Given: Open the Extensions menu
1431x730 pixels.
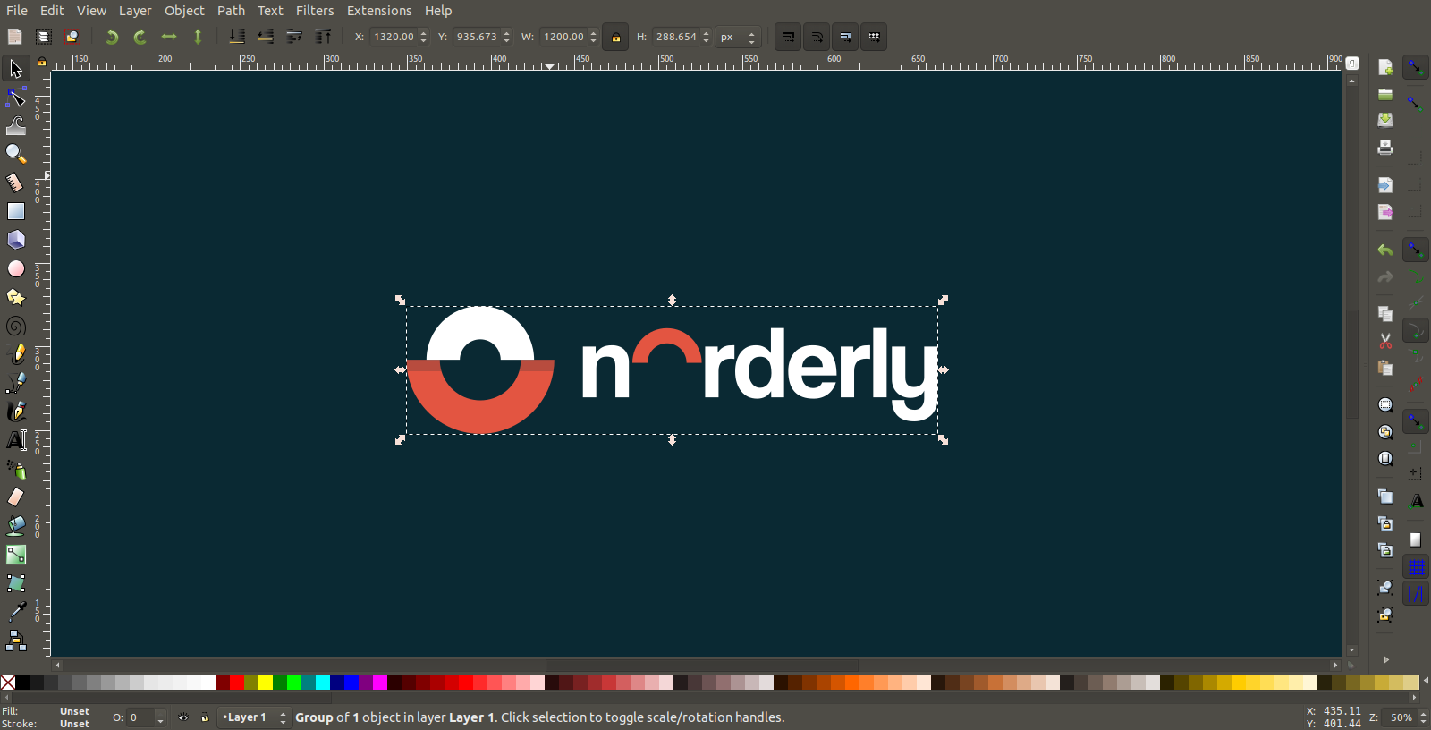Looking at the screenshot, I should (x=379, y=11).
